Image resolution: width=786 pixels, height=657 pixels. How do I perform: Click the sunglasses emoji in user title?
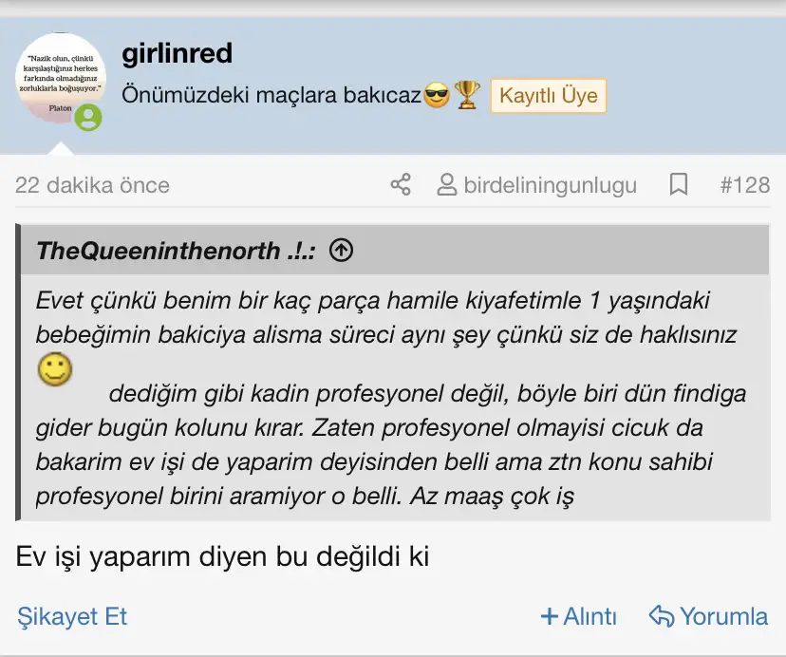pyautogui.click(x=437, y=96)
